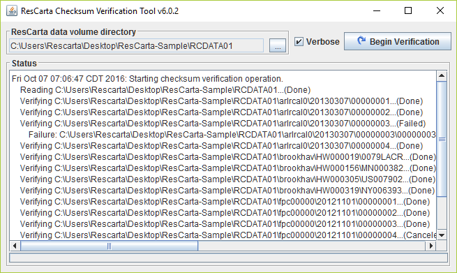Click the data volume directory path field

click(136, 46)
